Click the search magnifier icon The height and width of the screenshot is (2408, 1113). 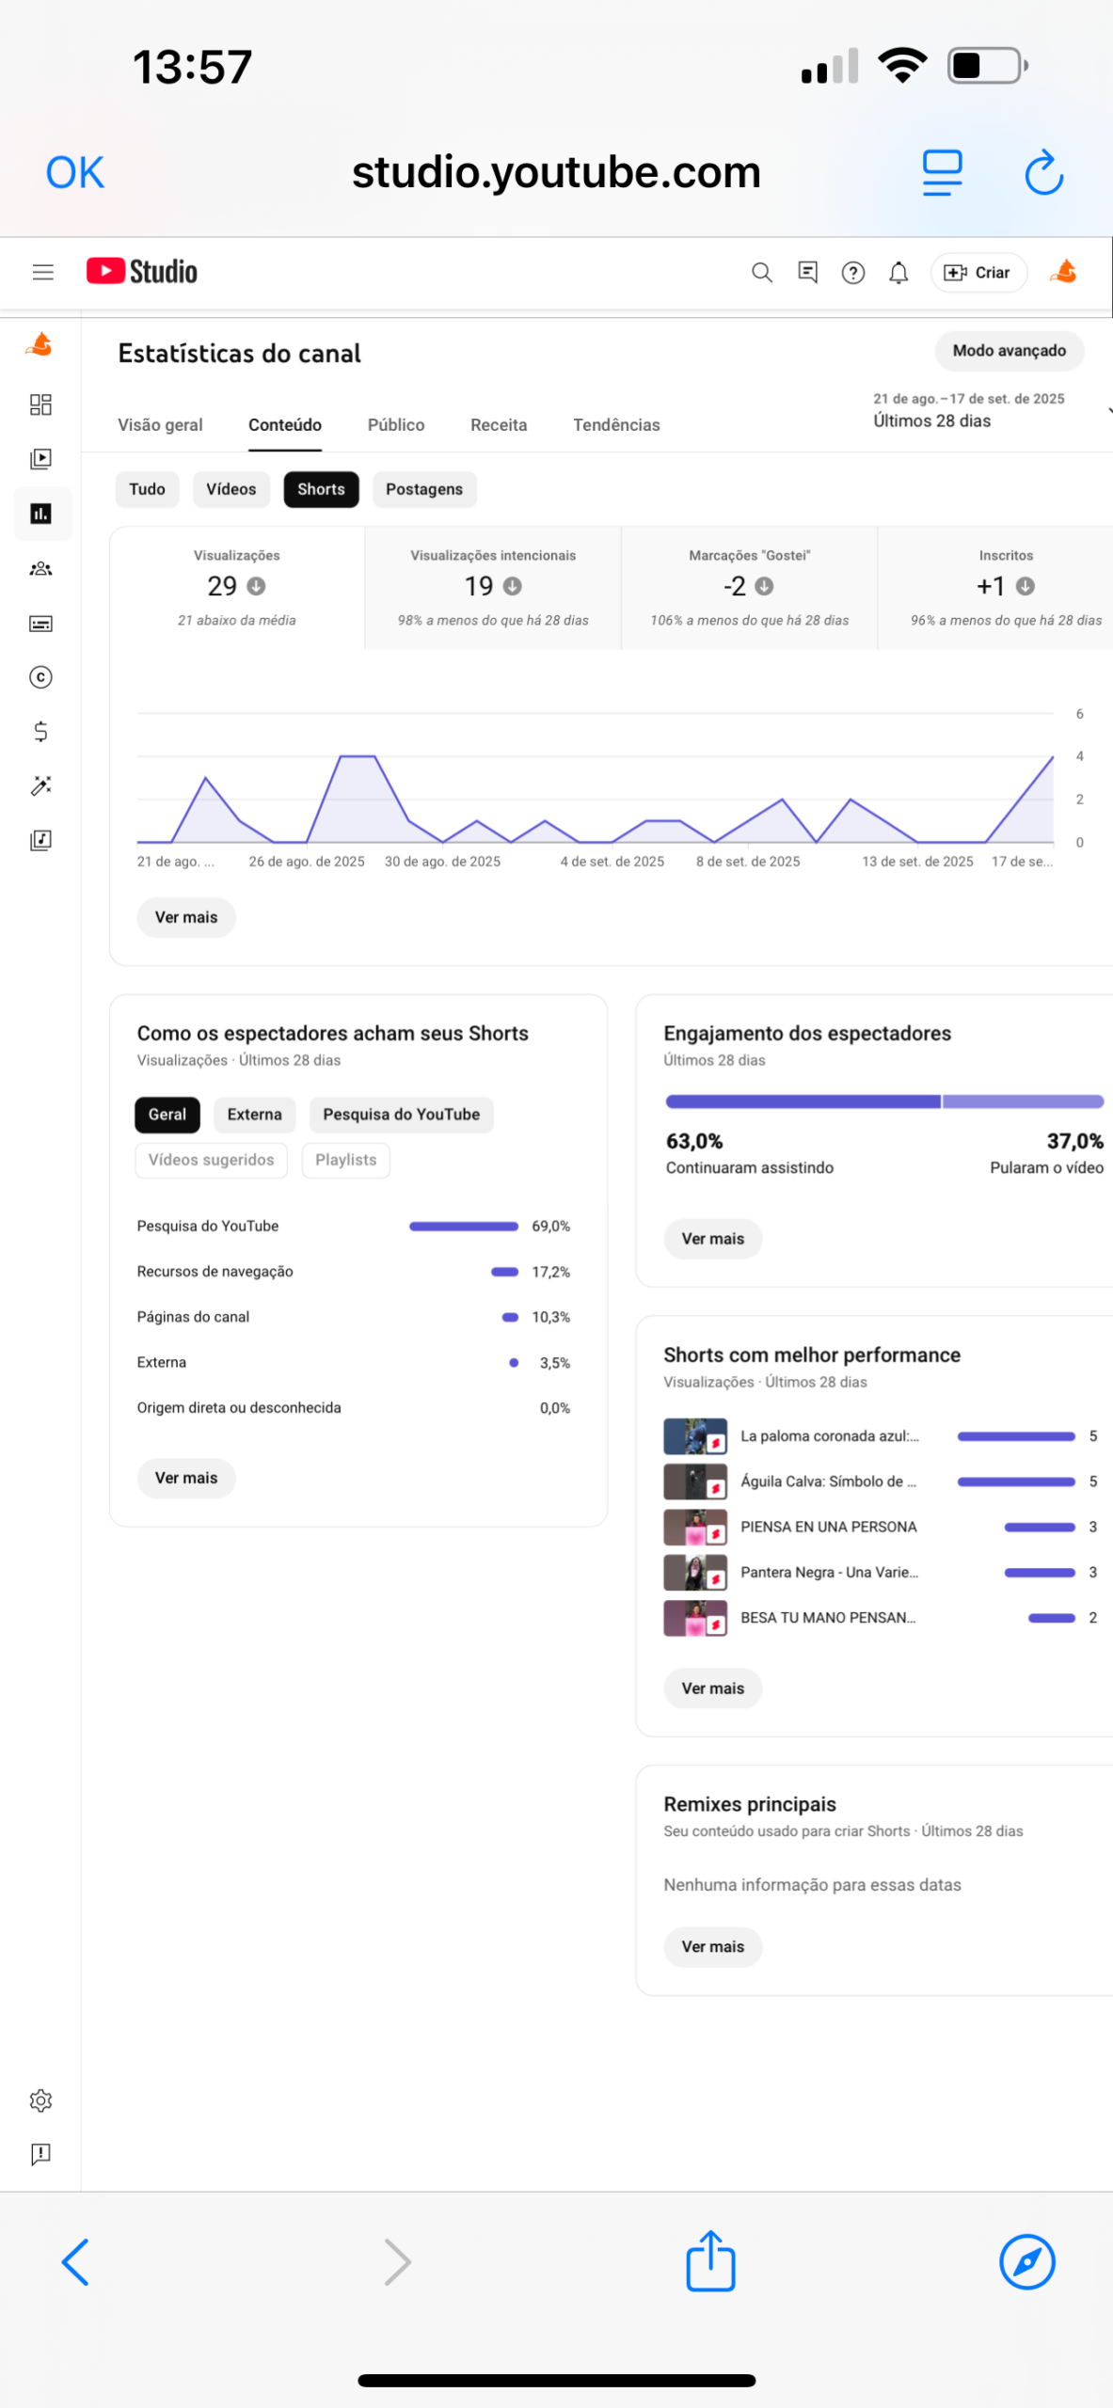pyautogui.click(x=761, y=273)
